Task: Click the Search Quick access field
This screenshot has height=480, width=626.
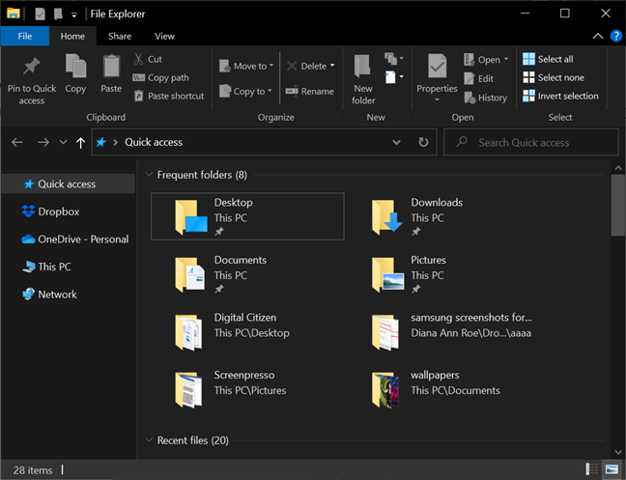Action: [x=531, y=142]
